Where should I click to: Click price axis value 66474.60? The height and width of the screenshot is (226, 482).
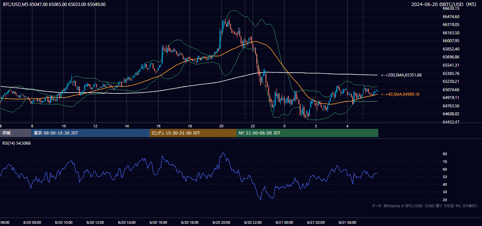[451, 17]
